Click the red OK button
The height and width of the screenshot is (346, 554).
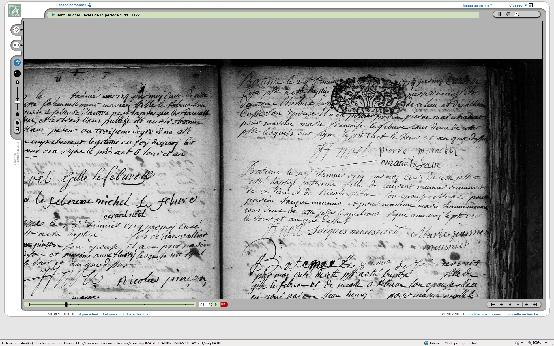coord(224,304)
